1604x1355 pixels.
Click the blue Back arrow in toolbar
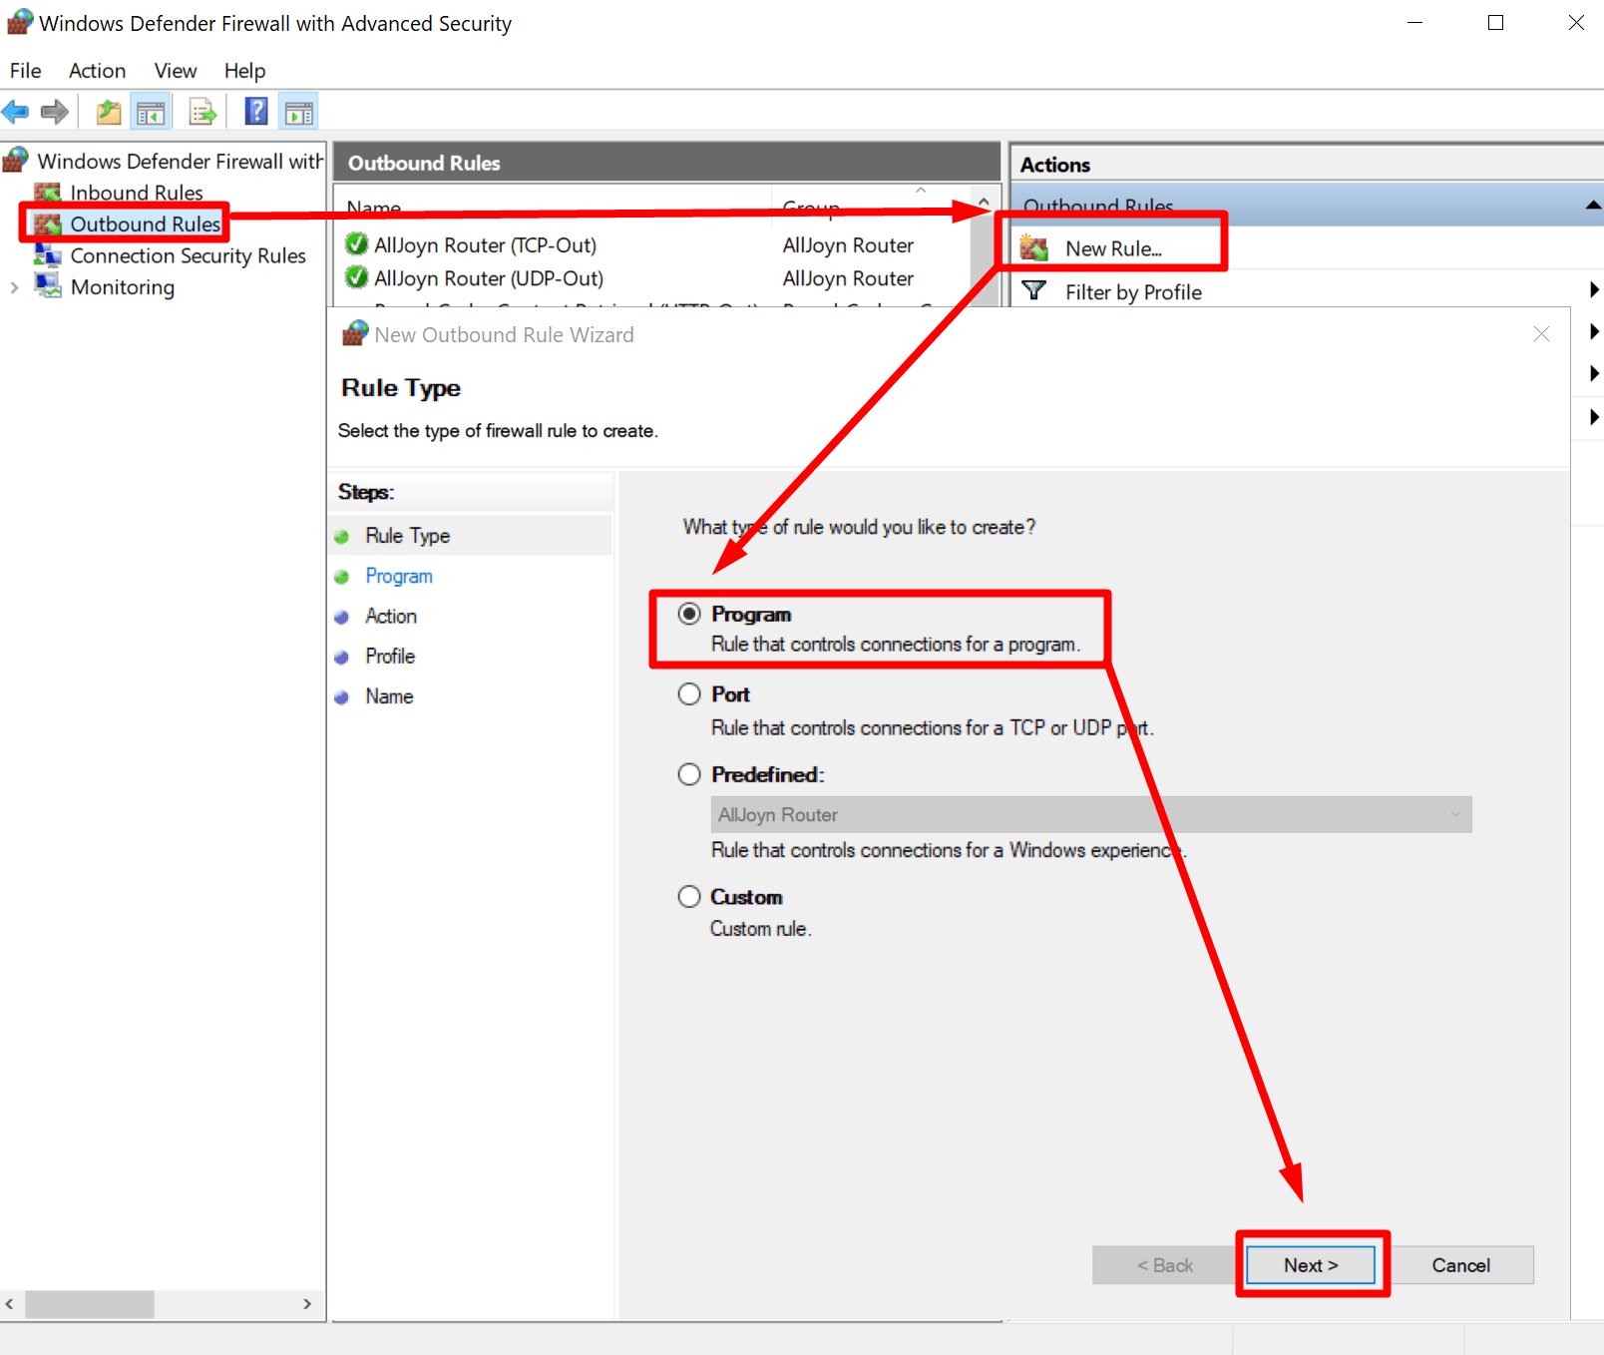tap(16, 112)
